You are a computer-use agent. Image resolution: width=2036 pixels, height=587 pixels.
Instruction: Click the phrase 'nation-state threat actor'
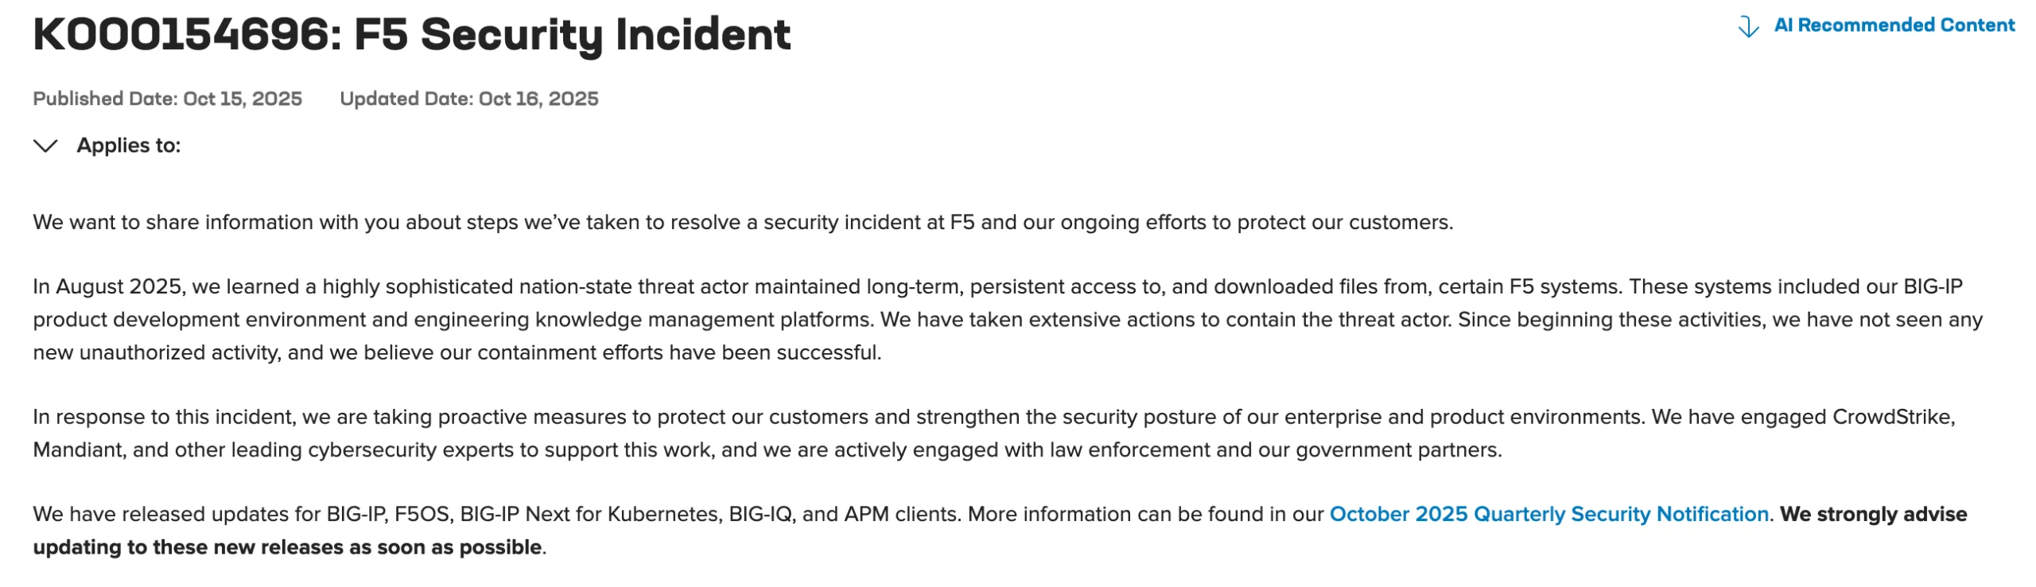click(x=629, y=287)
